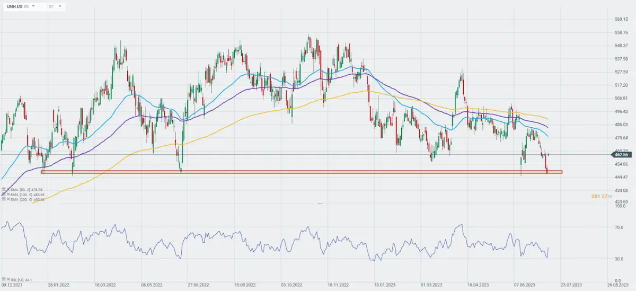Remove EMA 100 indicator with X icon
This screenshot has height=291, width=636.
(7, 195)
